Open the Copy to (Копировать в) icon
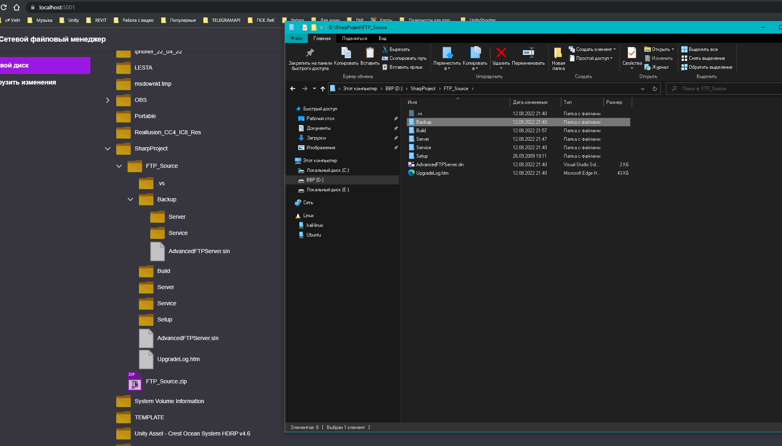Screen dimensions: 782x446 pos(475,53)
